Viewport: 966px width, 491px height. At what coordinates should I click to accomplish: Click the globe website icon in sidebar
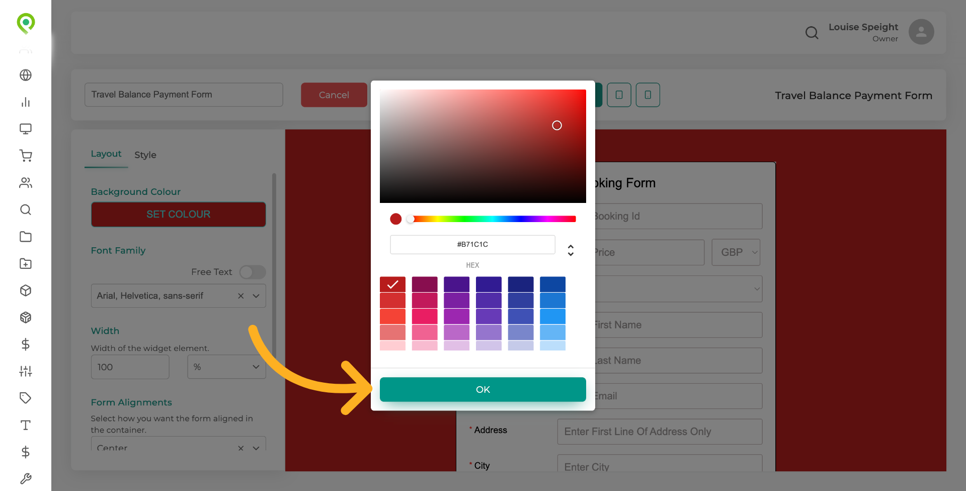[x=26, y=75]
